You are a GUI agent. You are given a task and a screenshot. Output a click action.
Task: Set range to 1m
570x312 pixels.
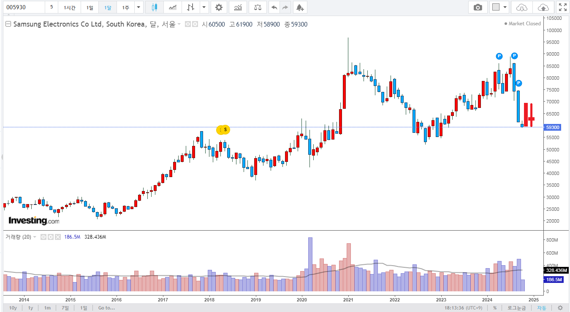[47, 308]
